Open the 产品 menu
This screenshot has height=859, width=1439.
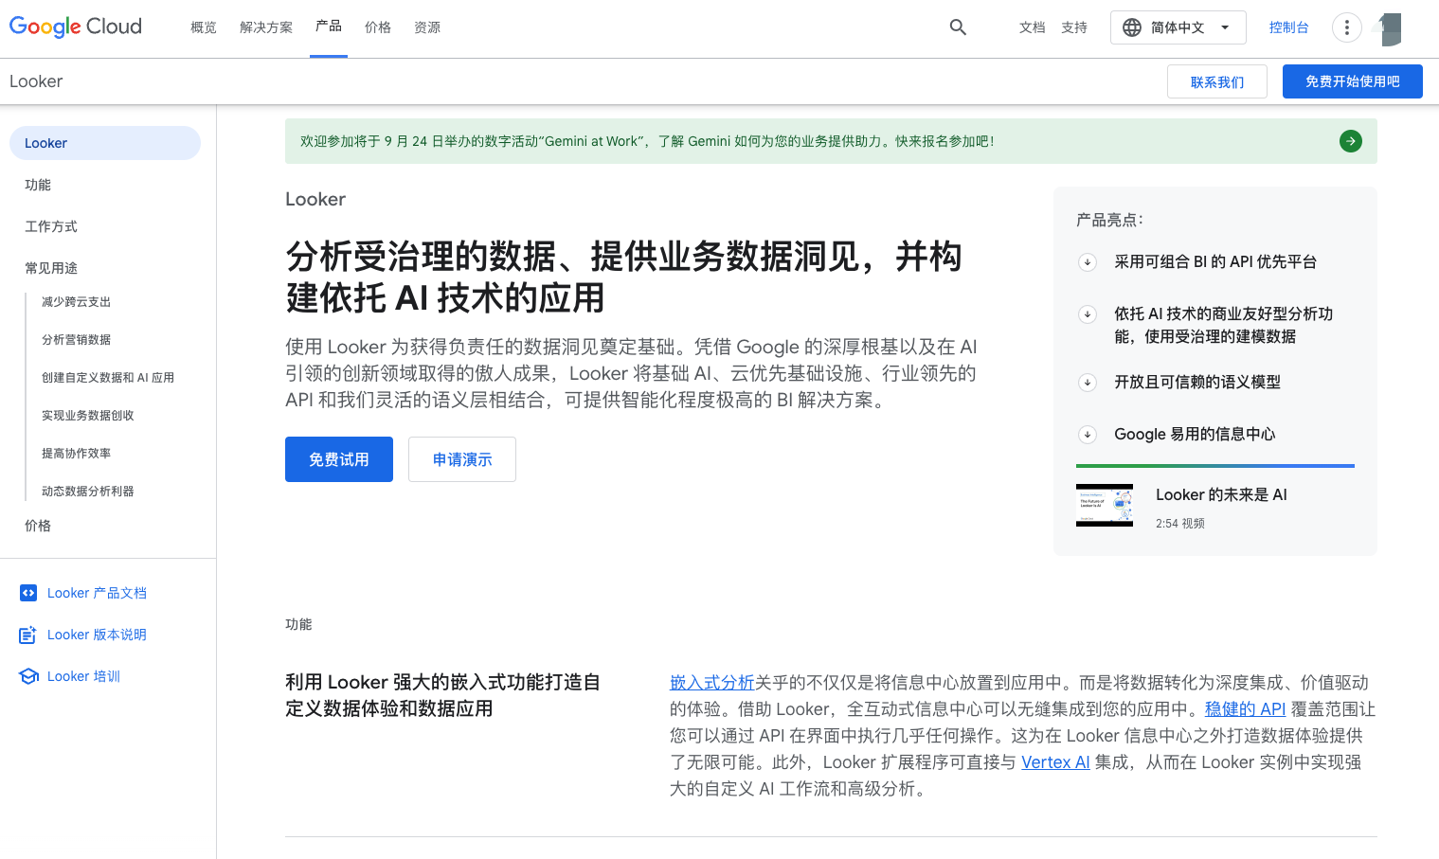[329, 27]
